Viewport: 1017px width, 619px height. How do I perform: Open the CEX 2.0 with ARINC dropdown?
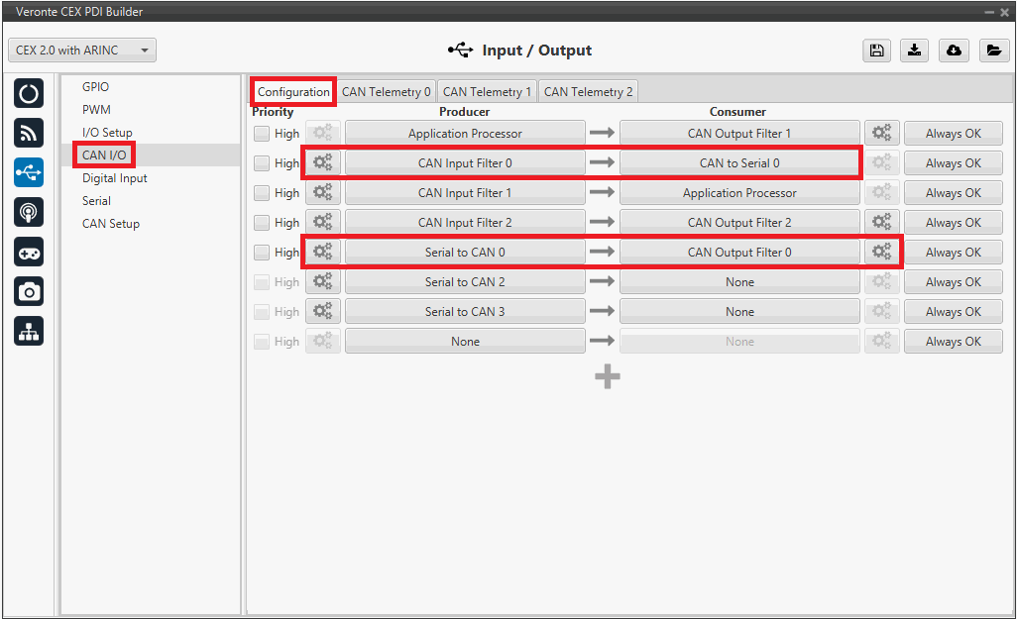pos(82,51)
